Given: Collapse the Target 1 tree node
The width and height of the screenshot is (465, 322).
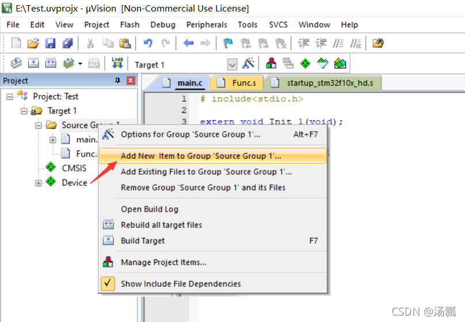Looking at the screenshot, I should point(24,112).
